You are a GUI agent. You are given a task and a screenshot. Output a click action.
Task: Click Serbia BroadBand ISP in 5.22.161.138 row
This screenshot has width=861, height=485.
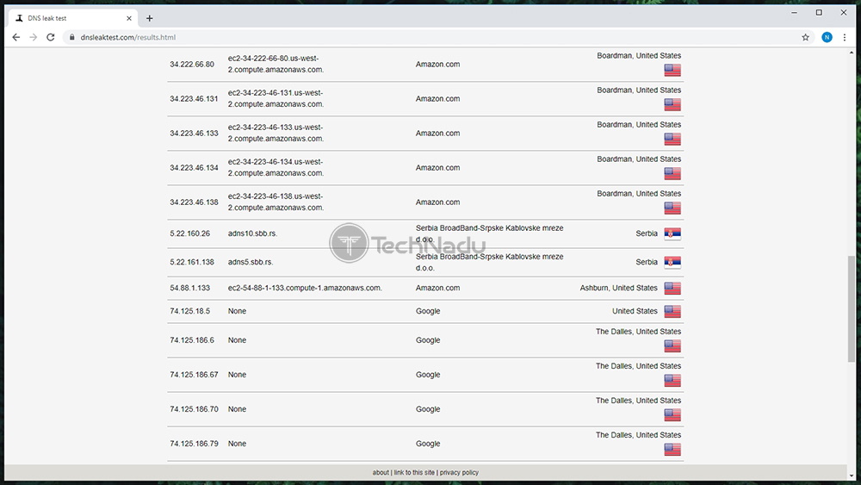point(489,262)
